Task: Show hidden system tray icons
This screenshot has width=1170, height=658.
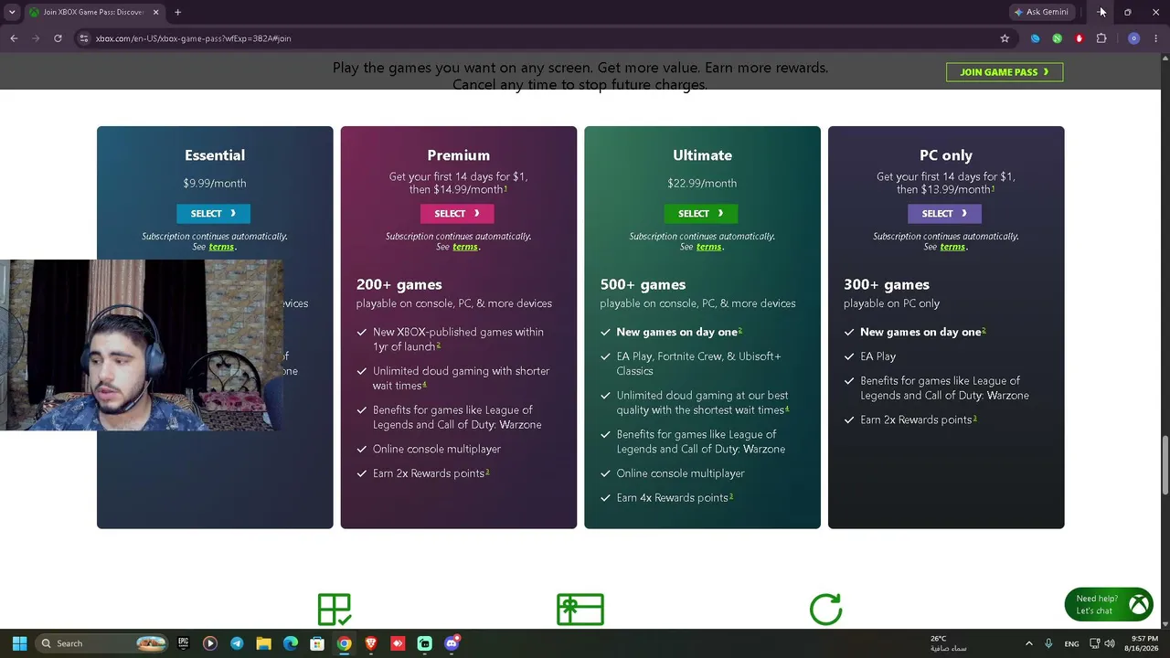Action: point(1028,643)
